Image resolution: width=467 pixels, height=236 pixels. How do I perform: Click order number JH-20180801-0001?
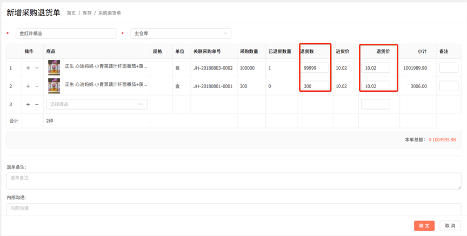pyautogui.click(x=213, y=86)
